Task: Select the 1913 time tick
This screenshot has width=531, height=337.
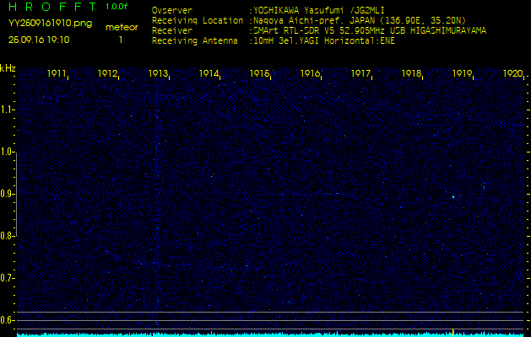Action: pos(159,74)
